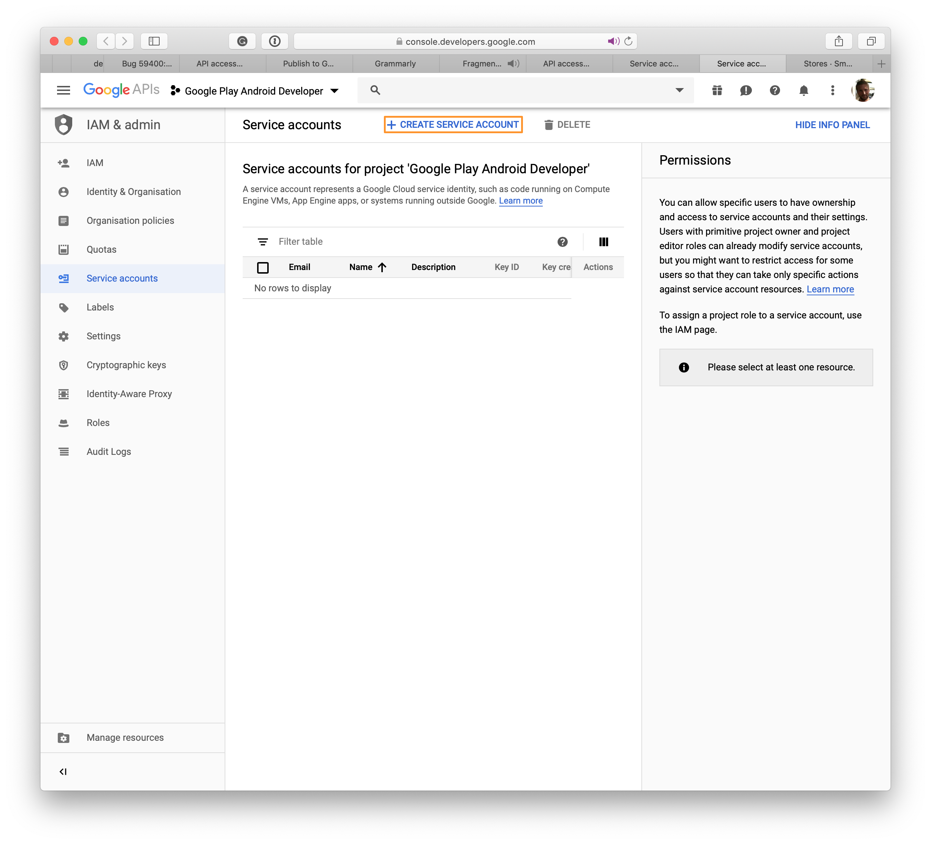Screen dimensions: 931x844
Task: Select the IAM menu item
Action: pos(93,162)
